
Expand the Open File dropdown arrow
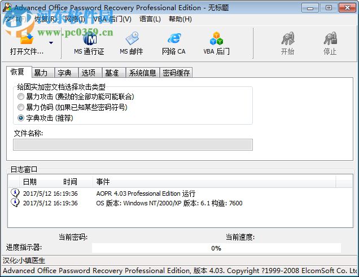click(x=51, y=43)
